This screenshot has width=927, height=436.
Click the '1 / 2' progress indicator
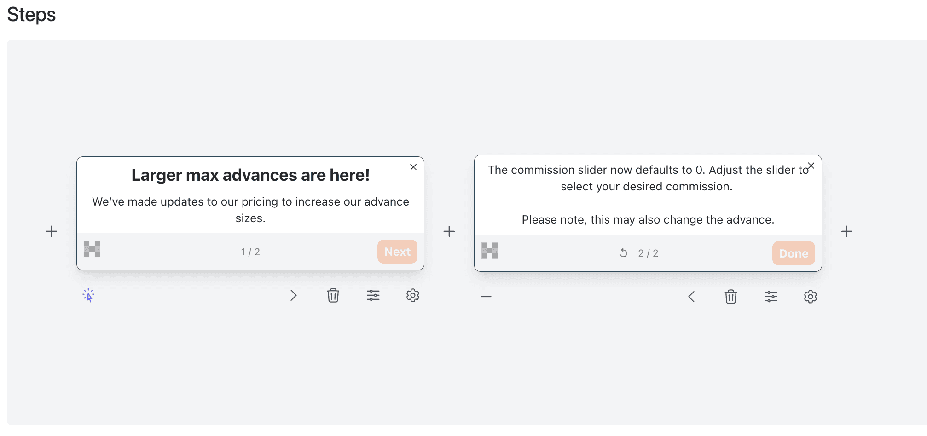coord(250,252)
